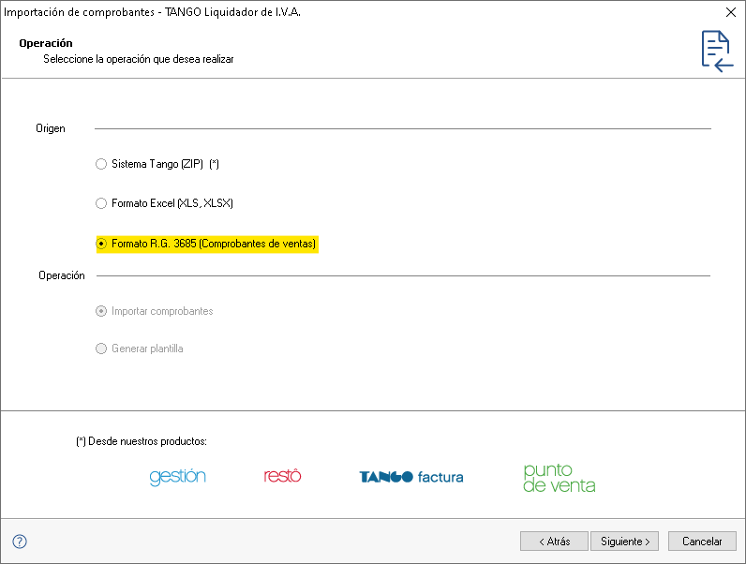746x564 pixels.
Task: Go back with the Atrás button
Action: [554, 542]
